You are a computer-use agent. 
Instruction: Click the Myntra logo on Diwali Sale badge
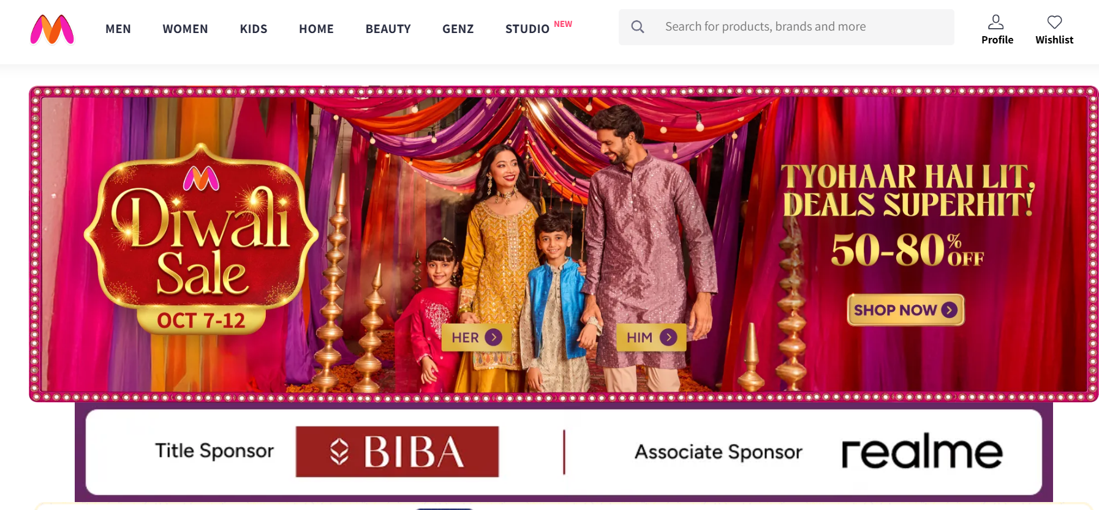[201, 179]
